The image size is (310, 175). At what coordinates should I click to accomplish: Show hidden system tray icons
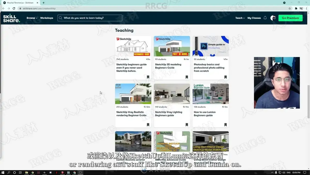pyautogui.click(x=272, y=172)
